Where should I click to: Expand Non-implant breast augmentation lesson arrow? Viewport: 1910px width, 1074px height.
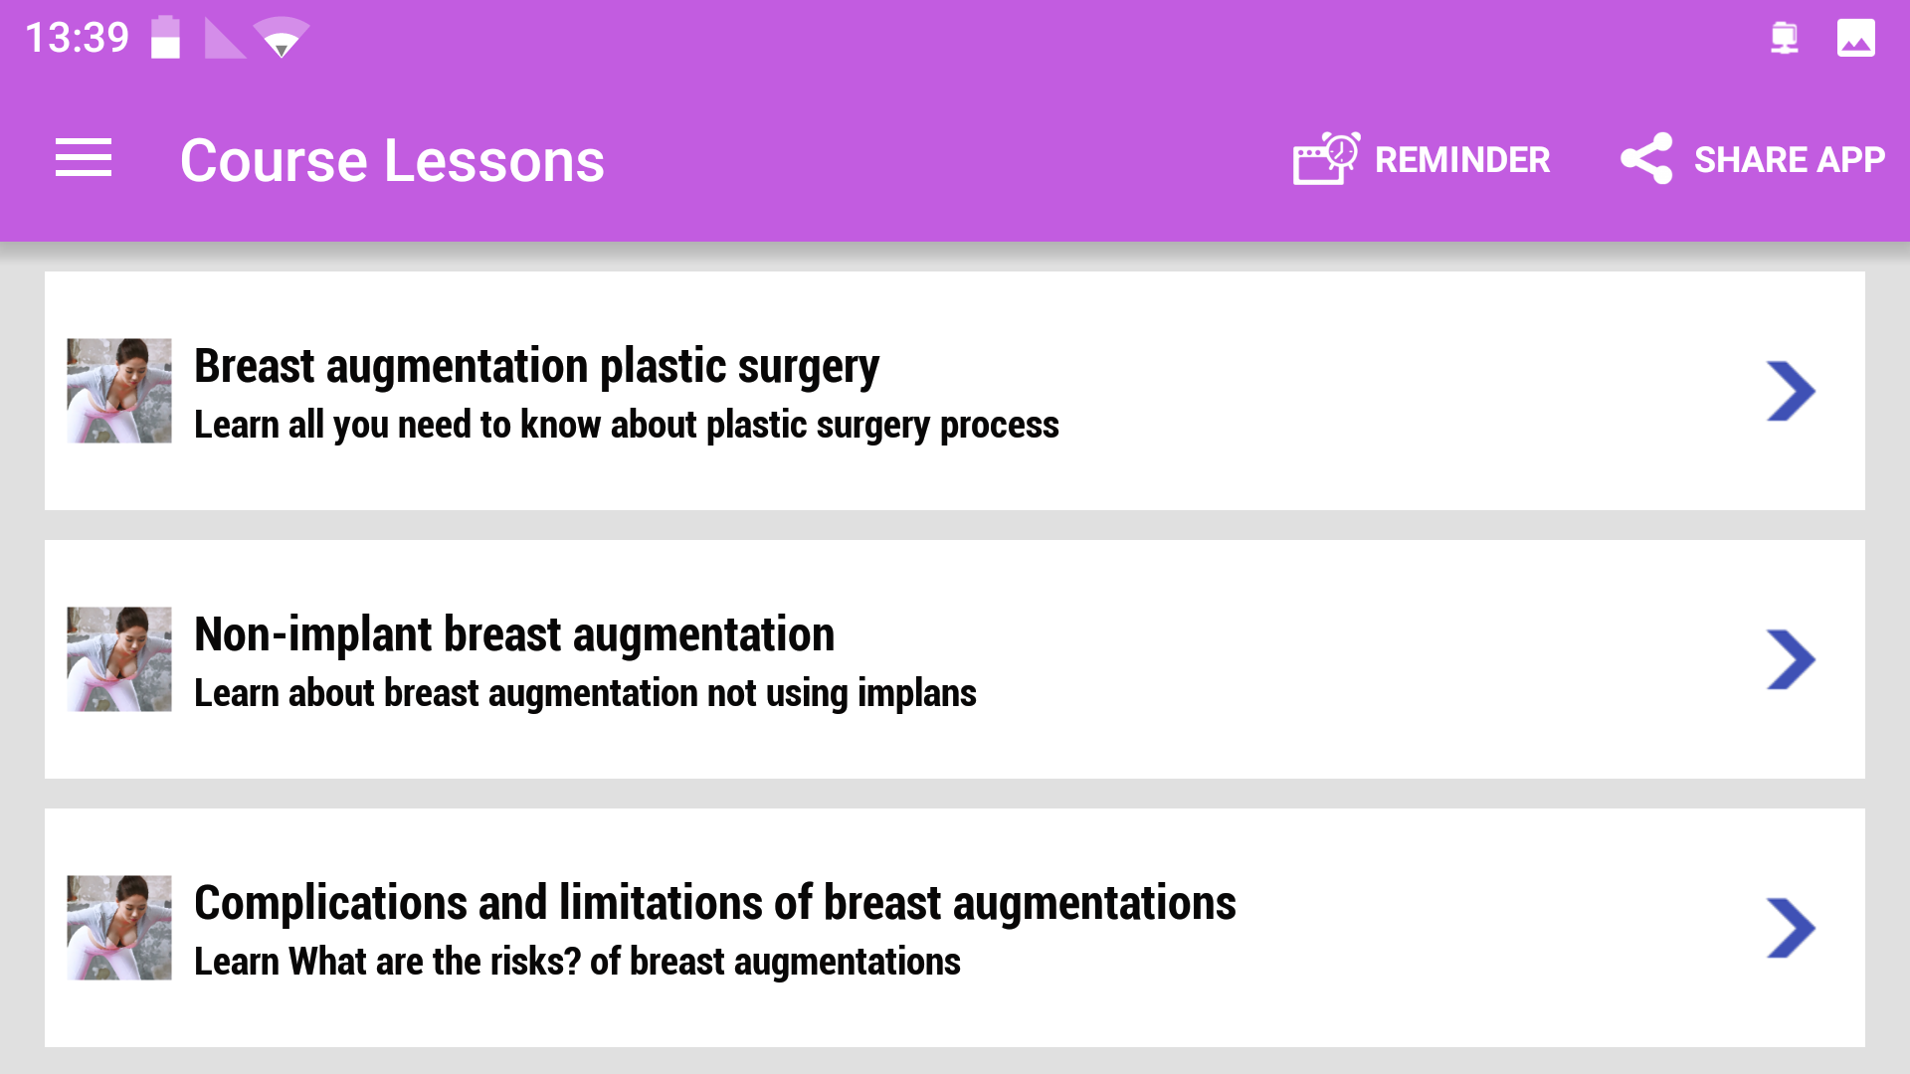[x=1791, y=659]
